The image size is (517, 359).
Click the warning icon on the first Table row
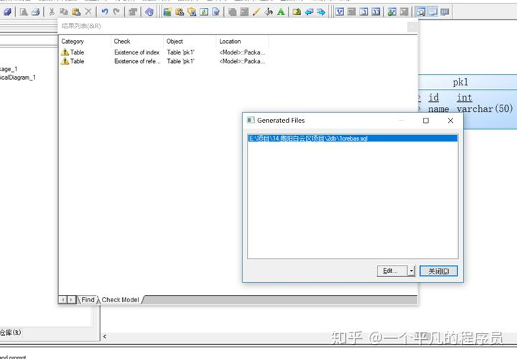pos(65,52)
